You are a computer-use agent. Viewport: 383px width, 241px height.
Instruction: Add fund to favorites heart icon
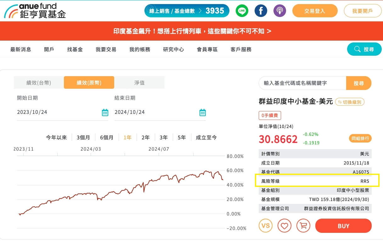284,226
